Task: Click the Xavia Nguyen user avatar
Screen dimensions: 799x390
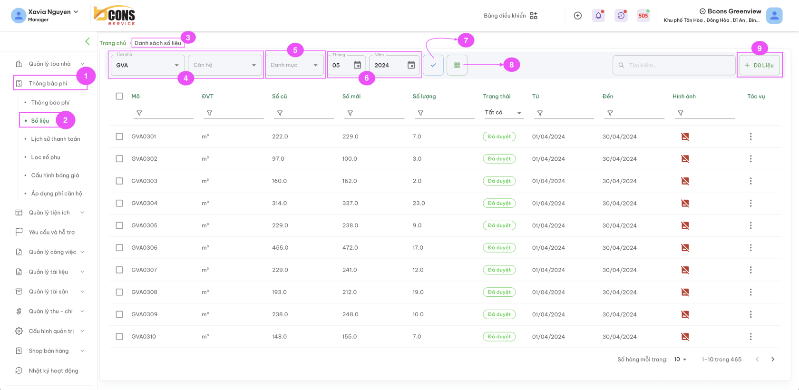Action: (x=19, y=16)
